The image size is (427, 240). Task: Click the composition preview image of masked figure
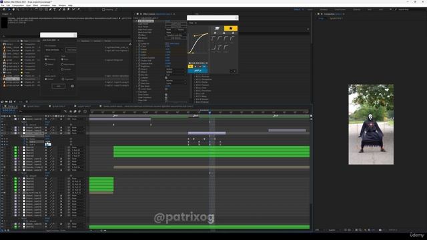[371, 125]
